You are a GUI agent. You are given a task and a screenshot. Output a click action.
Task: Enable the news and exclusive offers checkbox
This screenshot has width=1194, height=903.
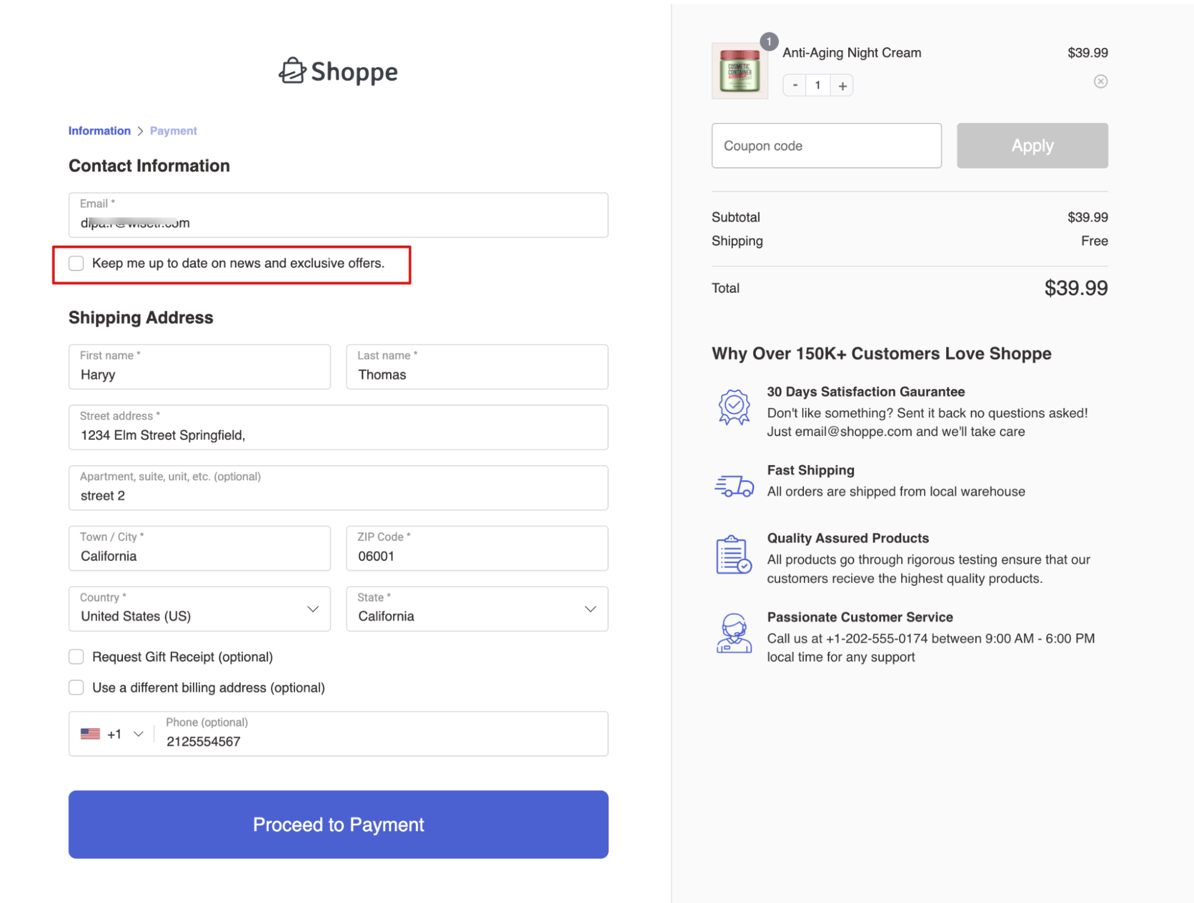pos(76,263)
